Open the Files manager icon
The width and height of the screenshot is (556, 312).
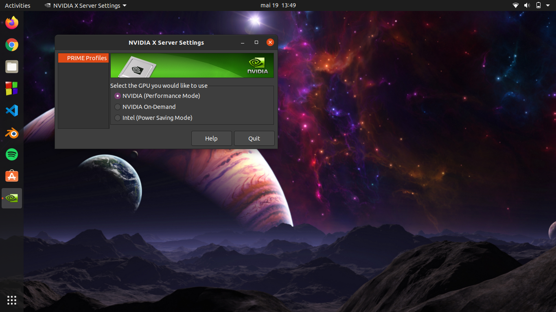12,67
